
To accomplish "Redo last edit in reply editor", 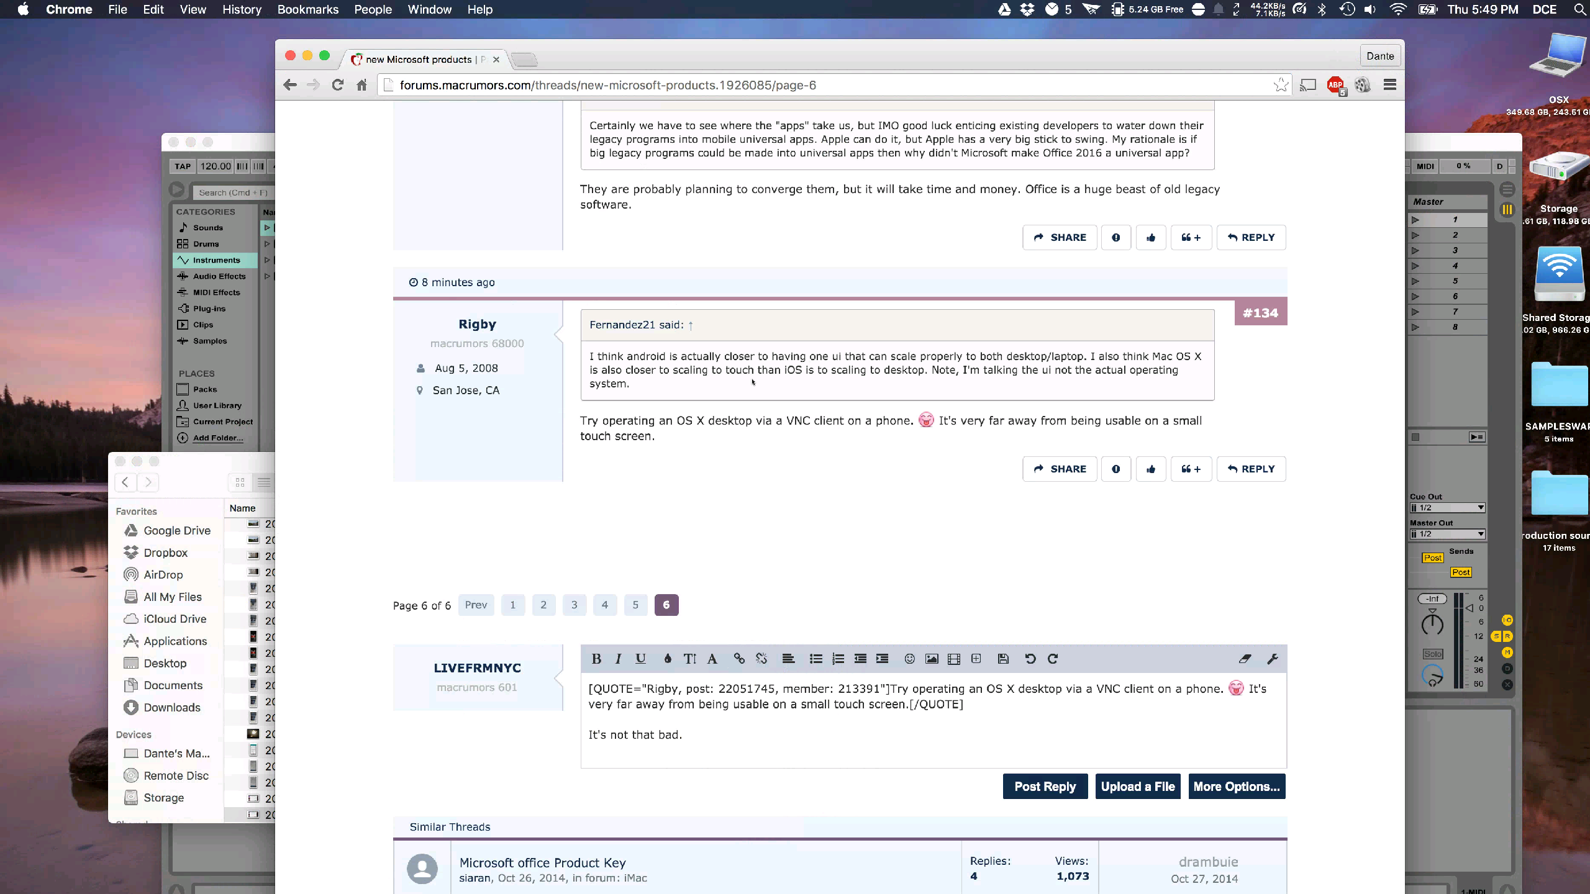I will point(1053,659).
